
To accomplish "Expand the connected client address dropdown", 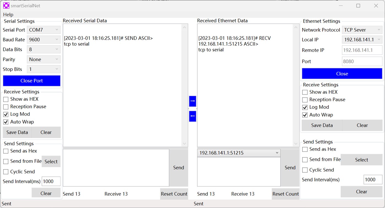I will click(x=277, y=153).
